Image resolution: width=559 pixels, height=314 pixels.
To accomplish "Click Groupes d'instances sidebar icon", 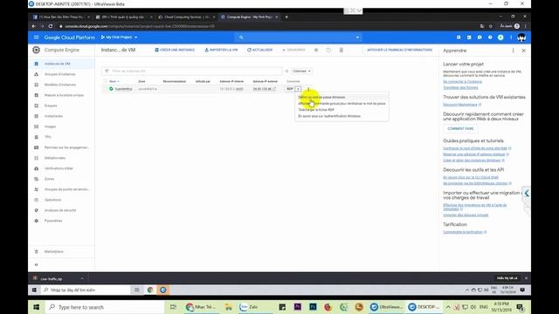I will click(37, 74).
